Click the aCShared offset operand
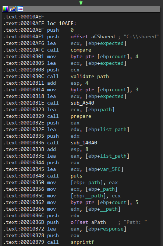Screen dimensions: 163x246 (x=103, y=37)
